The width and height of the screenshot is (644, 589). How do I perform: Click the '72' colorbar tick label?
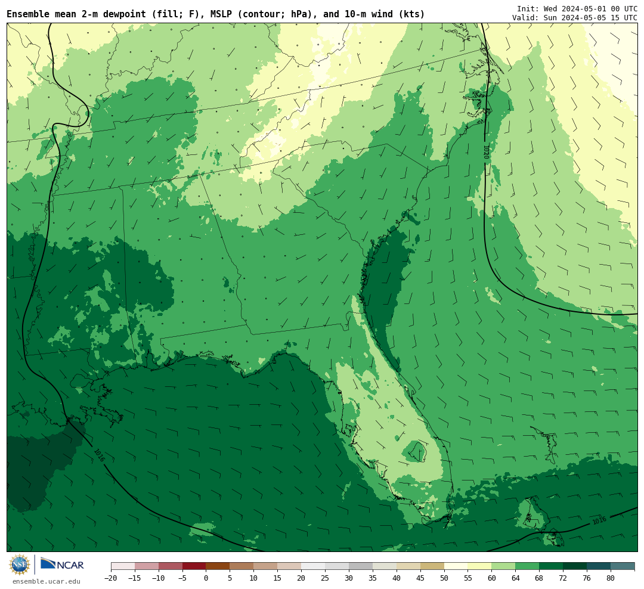[x=563, y=578]
